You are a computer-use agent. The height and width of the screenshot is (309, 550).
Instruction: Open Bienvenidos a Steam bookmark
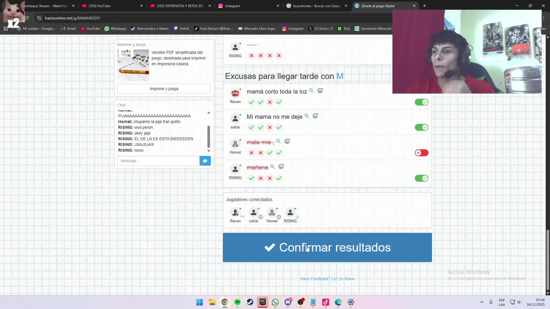(x=150, y=29)
